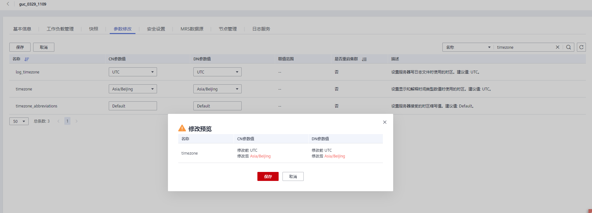Run search with the magnifier icon

[x=569, y=47]
